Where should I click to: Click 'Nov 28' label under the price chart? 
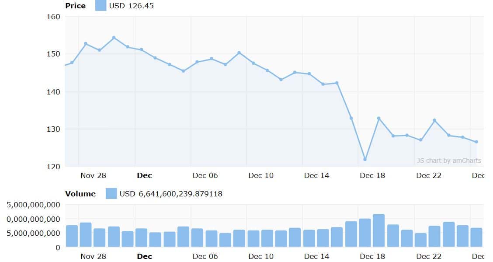coord(93,175)
